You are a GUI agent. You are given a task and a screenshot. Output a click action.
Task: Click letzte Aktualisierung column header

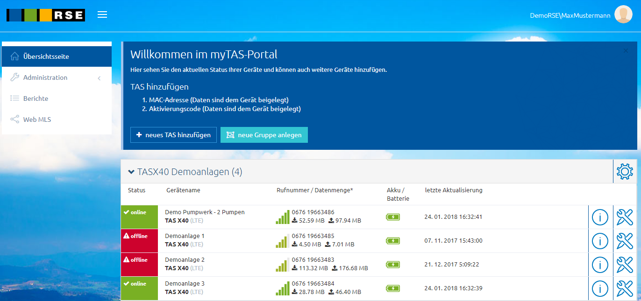coord(454,190)
